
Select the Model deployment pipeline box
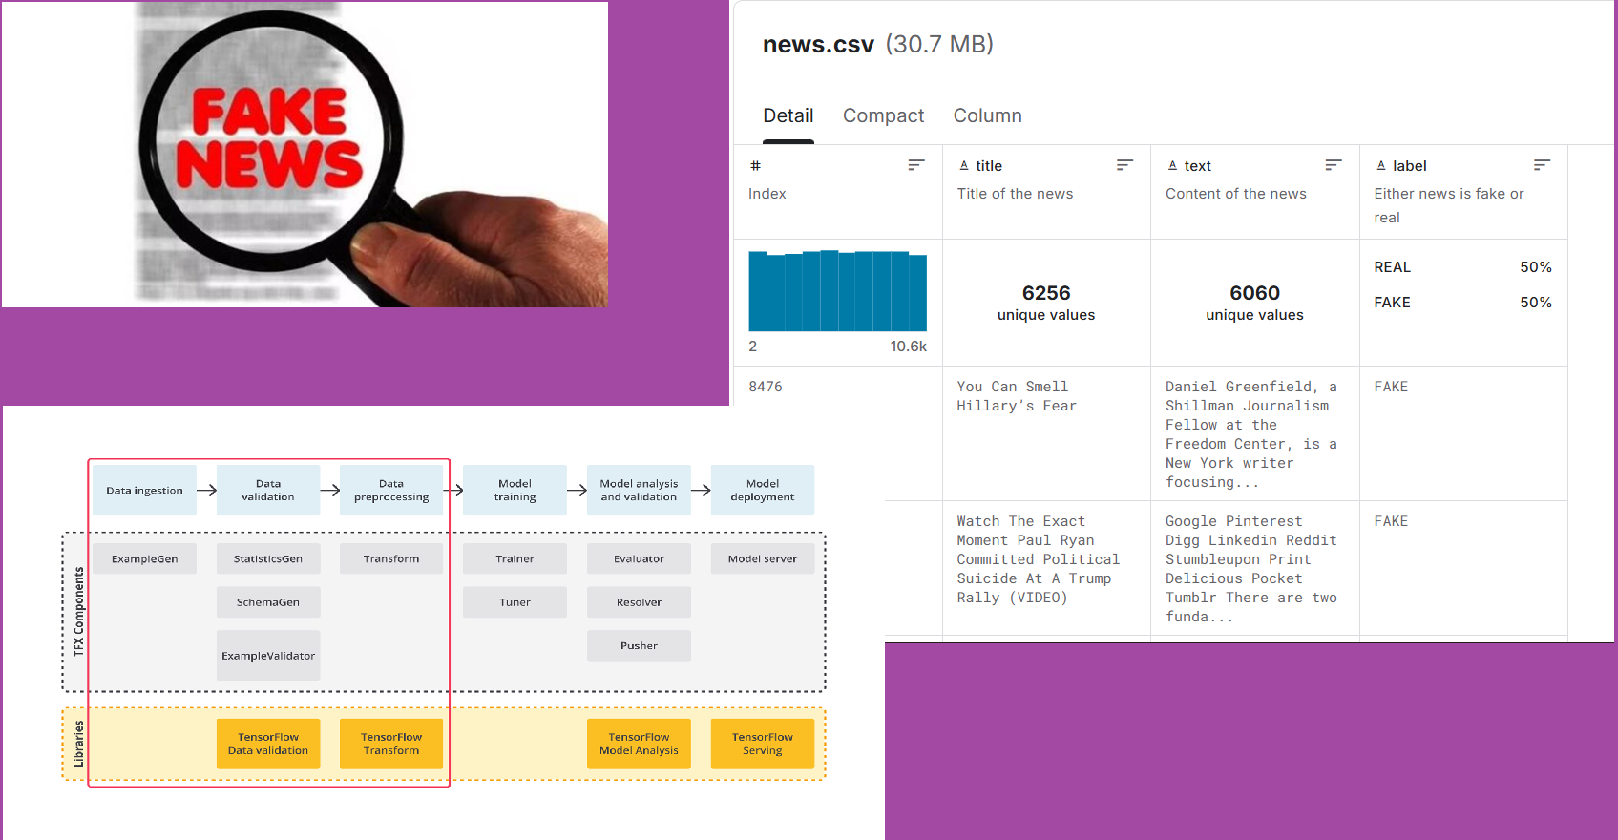(763, 491)
